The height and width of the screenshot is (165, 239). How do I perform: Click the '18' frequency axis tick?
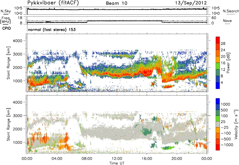coord(20,18)
